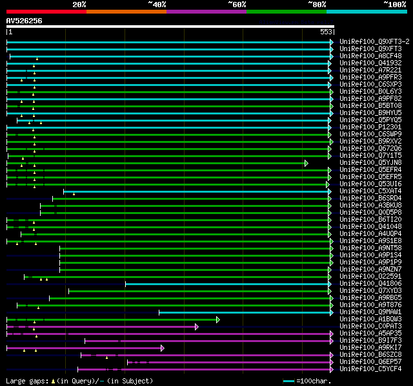Select label UniRef100_B9HYU5
Screen dimensions: 413x386
[370, 113]
